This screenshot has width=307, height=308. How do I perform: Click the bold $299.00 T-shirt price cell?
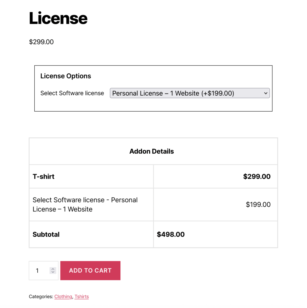pyautogui.click(x=257, y=177)
